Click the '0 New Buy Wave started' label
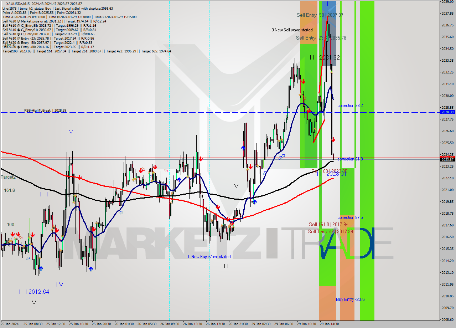This screenshot has width=456, height=328. tap(209, 257)
